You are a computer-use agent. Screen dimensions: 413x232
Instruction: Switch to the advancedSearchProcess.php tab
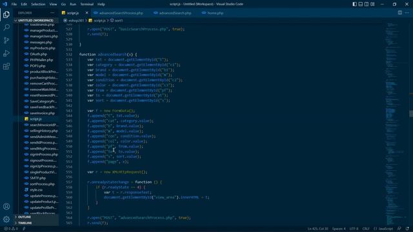click(x=121, y=13)
